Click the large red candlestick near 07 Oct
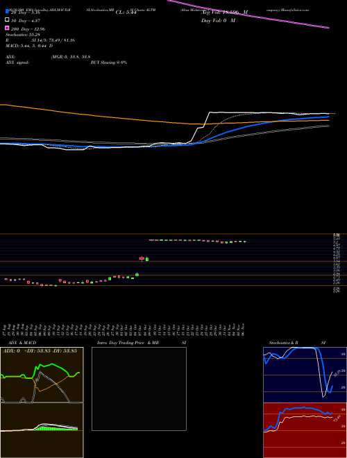347x458 pixels. coord(142,259)
